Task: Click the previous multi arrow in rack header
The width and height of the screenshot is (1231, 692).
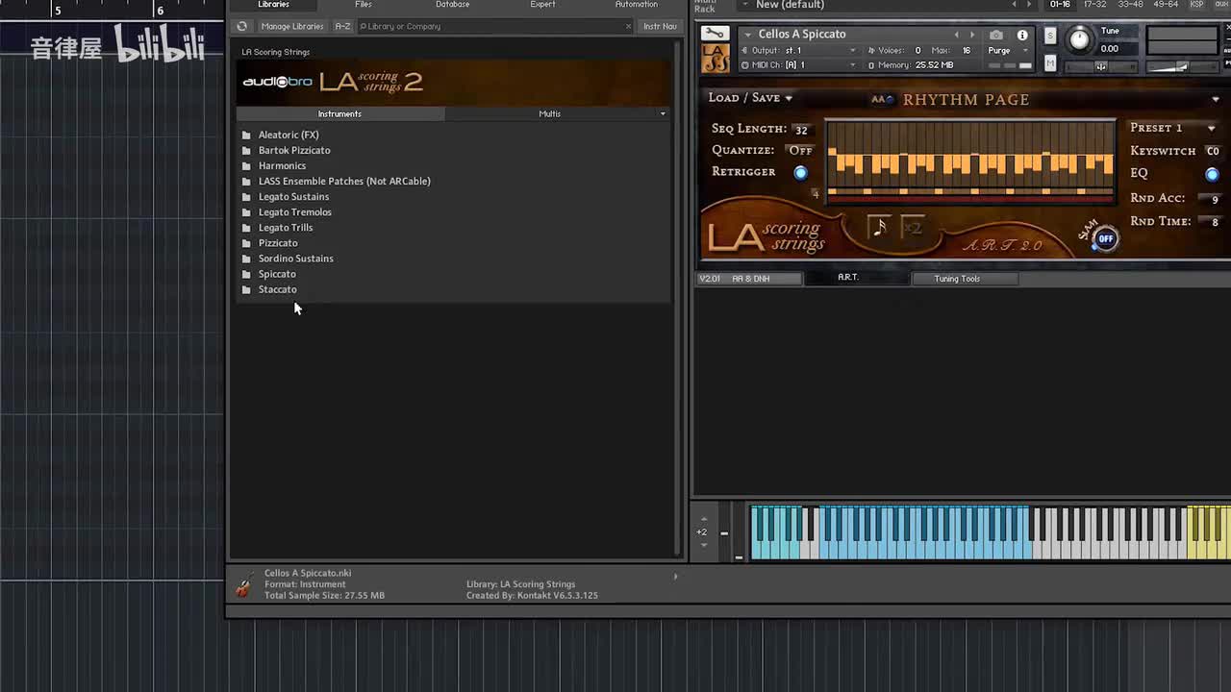Action: tap(1014, 5)
